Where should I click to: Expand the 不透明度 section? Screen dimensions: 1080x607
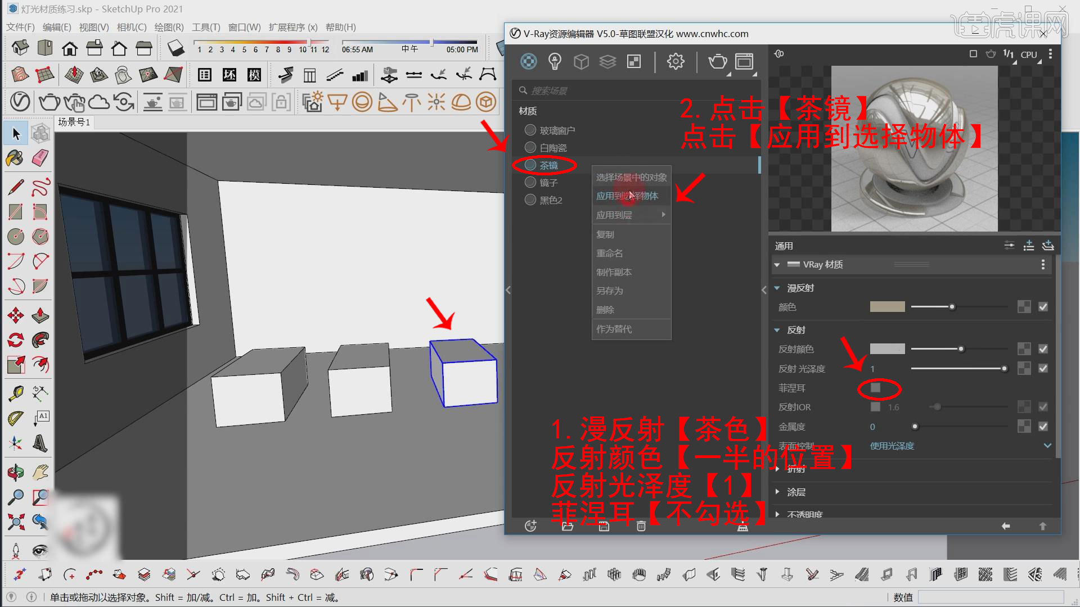[777, 514]
